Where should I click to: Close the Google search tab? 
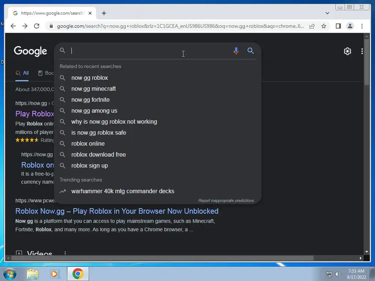click(90, 13)
